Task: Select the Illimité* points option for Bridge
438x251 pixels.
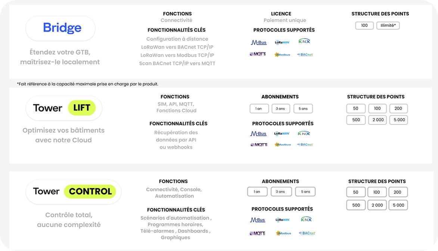Action: tap(388, 25)
